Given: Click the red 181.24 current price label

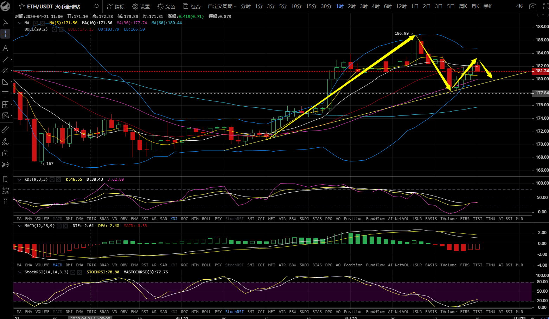Looking at the screenshot, I should coord(541,71).
